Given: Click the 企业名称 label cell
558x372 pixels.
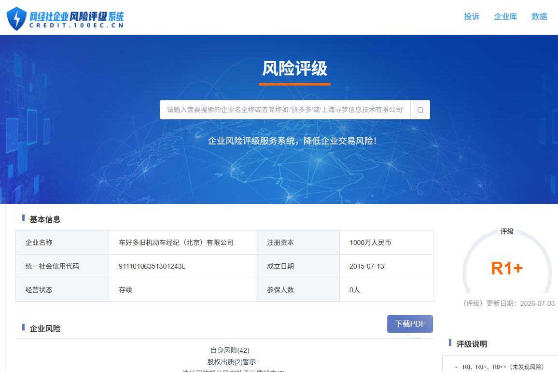Looking at the screenshot, I should click(x=62, y=243).
